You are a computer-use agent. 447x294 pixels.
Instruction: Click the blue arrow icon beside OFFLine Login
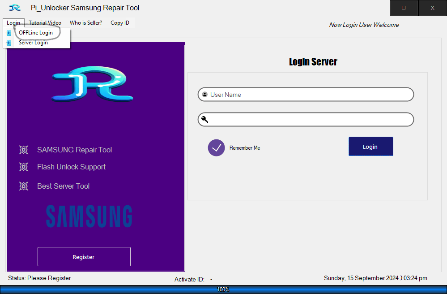[9, 32]
